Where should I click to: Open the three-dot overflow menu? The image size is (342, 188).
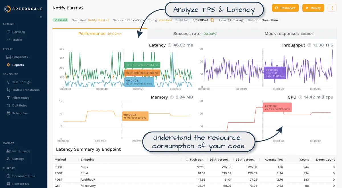pyautogui.click(x=332, y=8)
